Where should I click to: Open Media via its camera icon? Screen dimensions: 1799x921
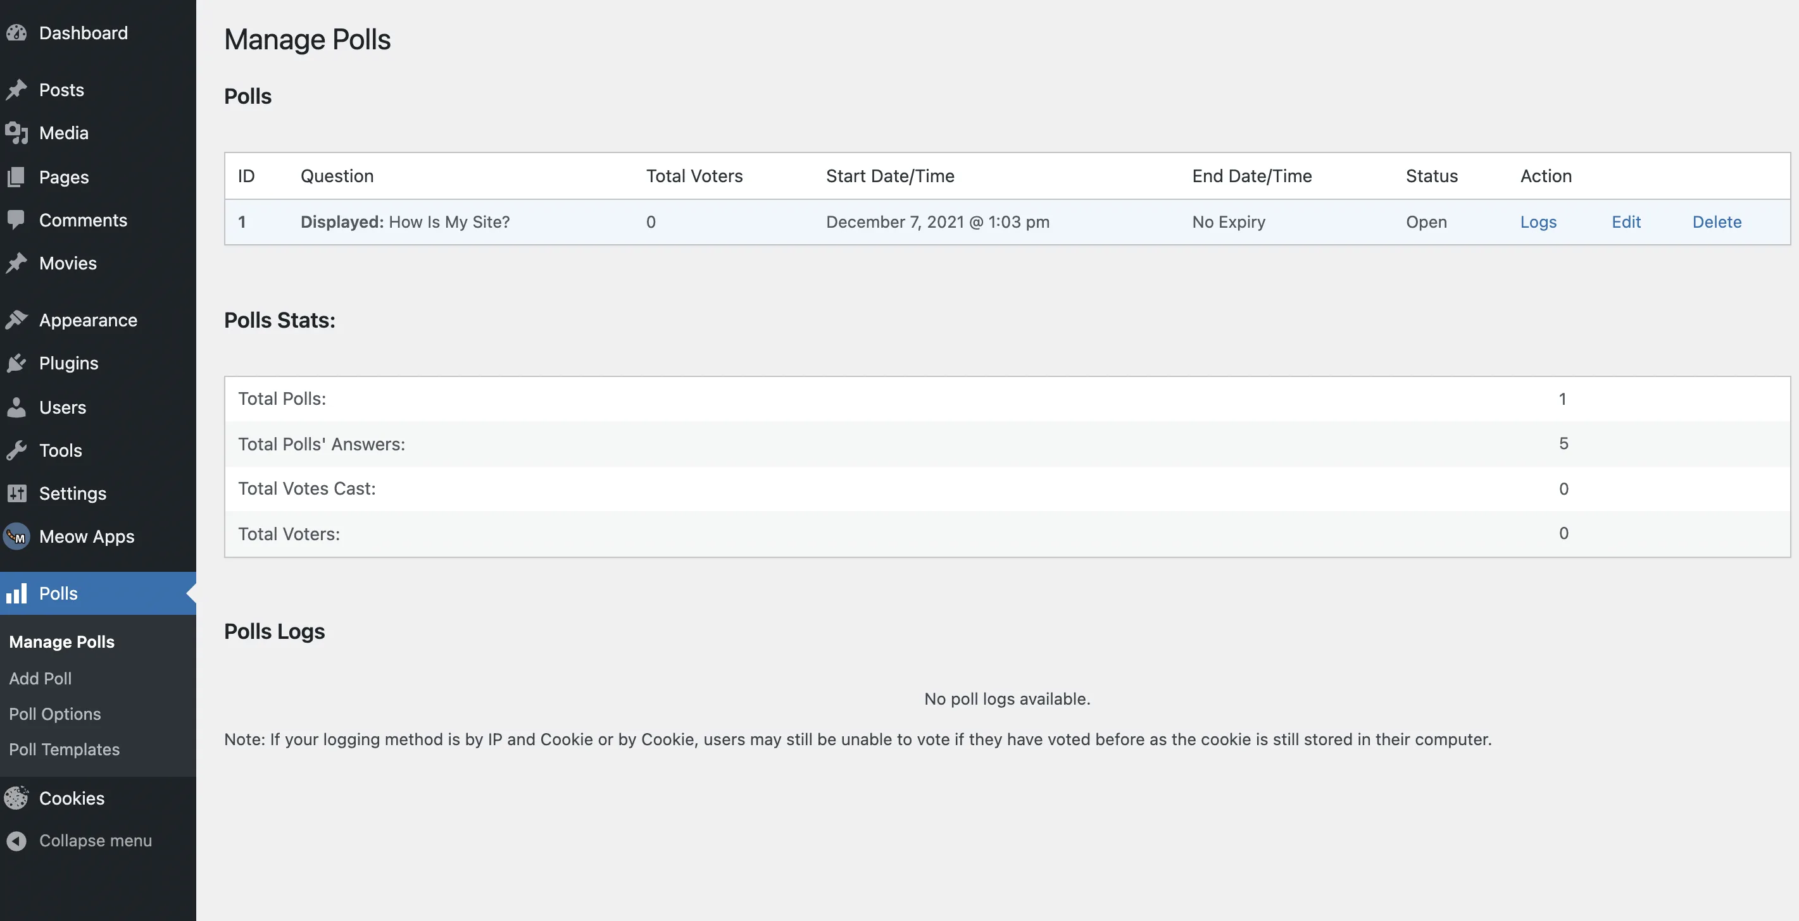coord(16,133)
